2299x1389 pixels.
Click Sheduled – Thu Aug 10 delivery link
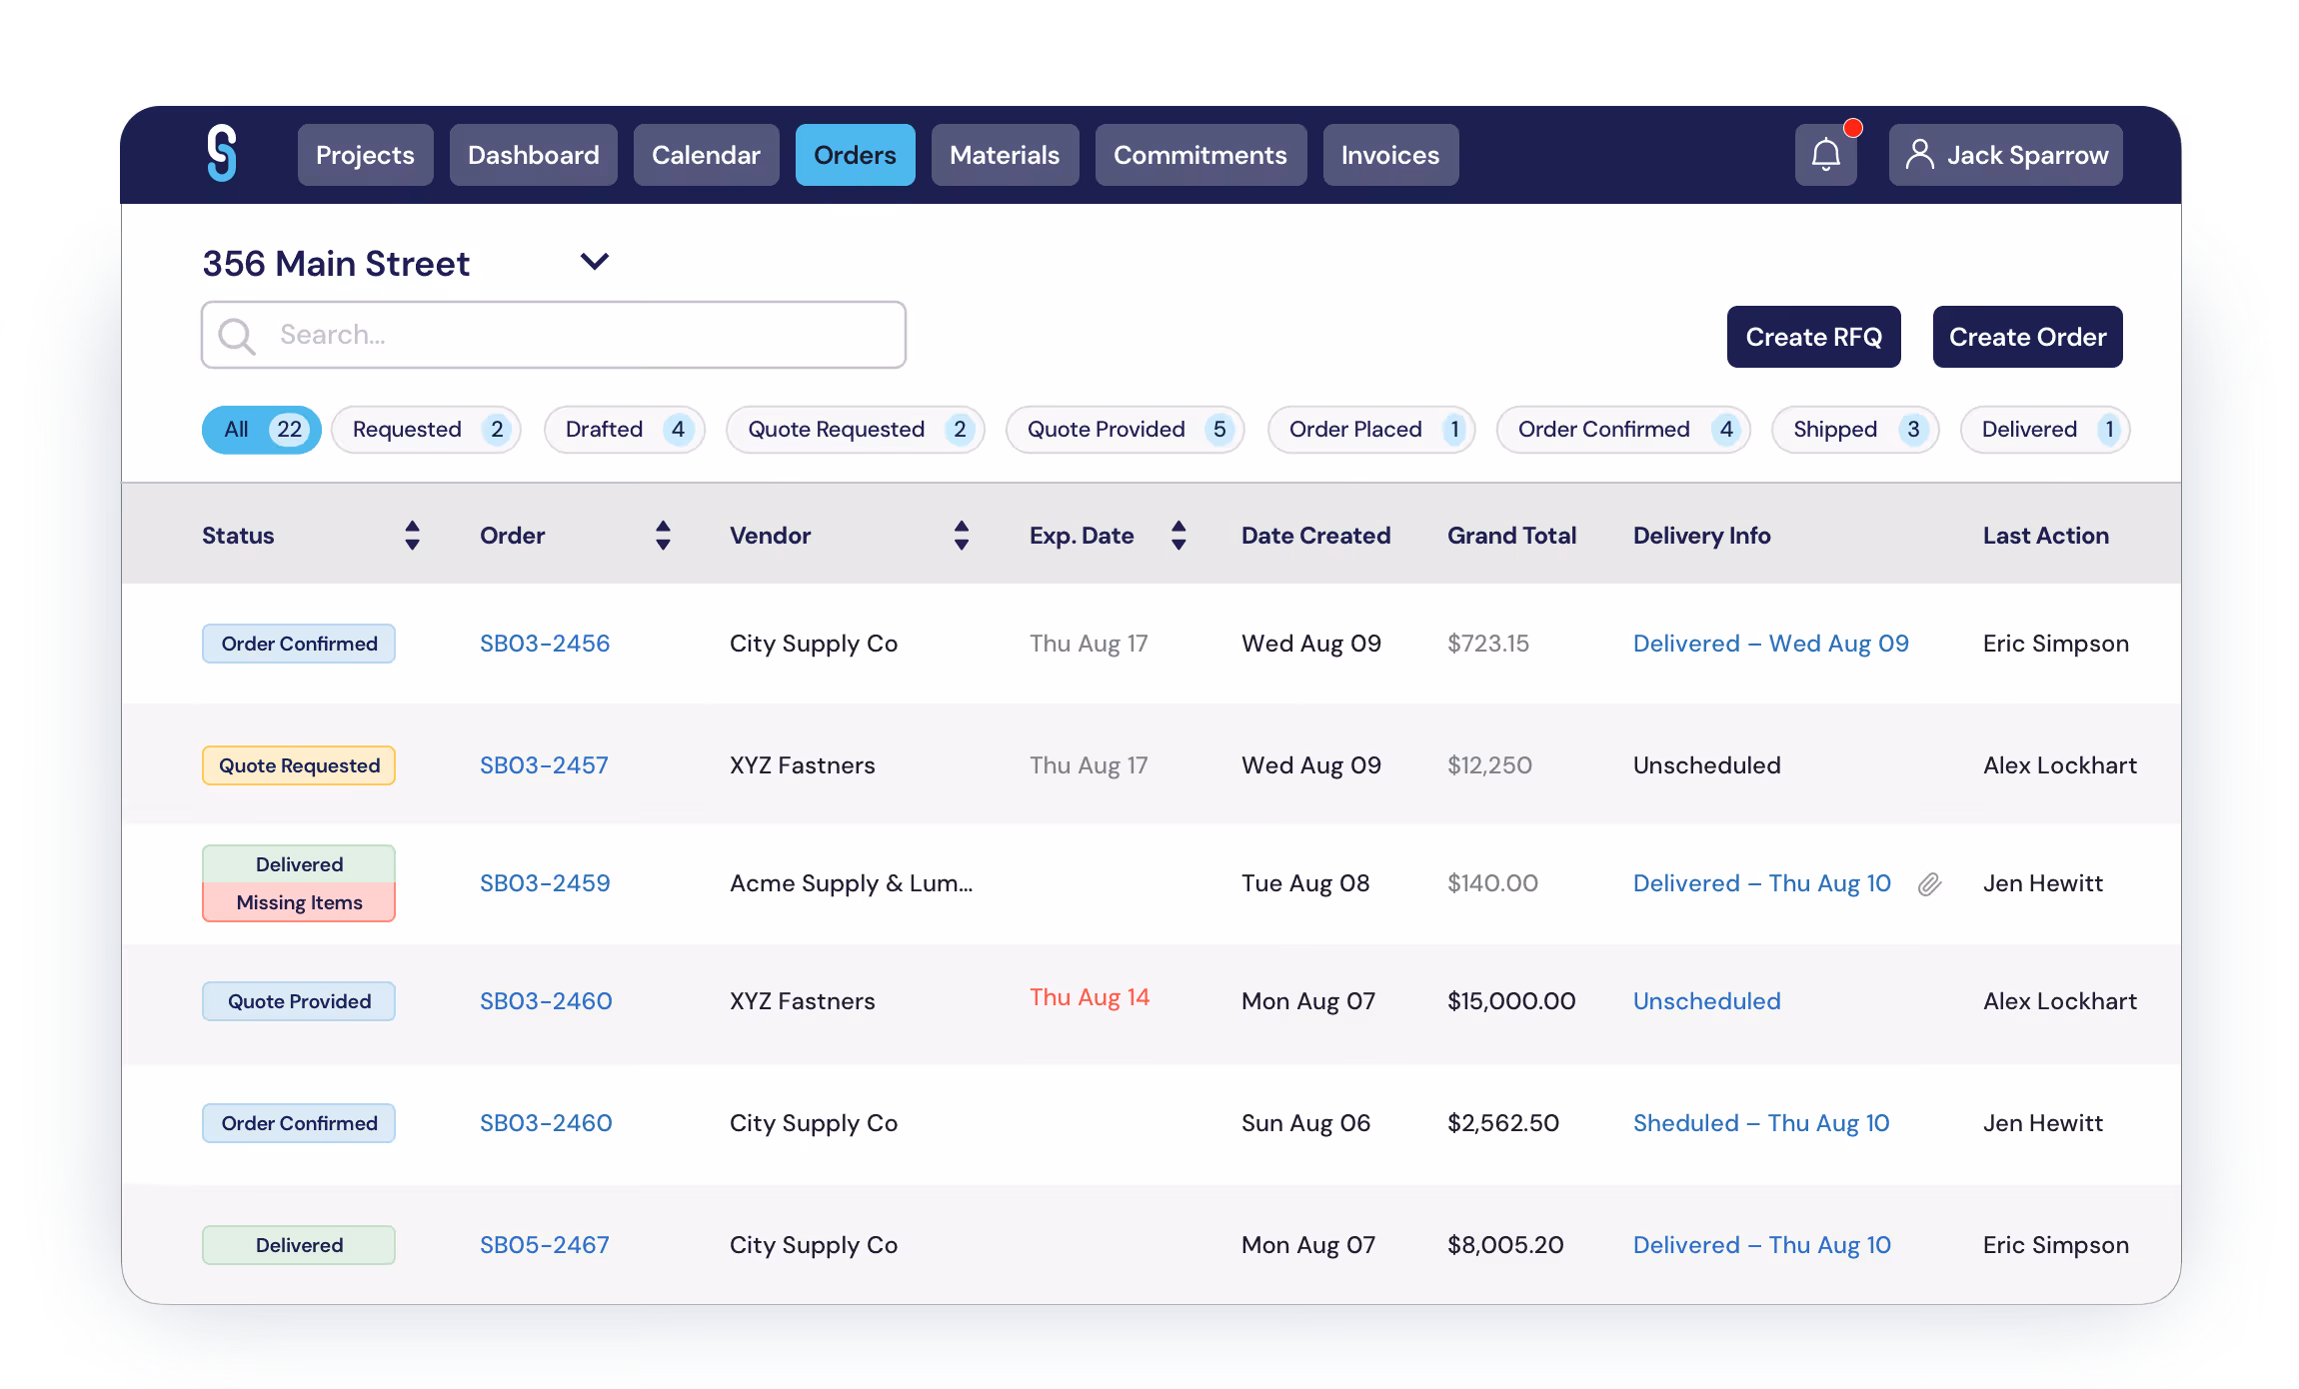1761,1123
